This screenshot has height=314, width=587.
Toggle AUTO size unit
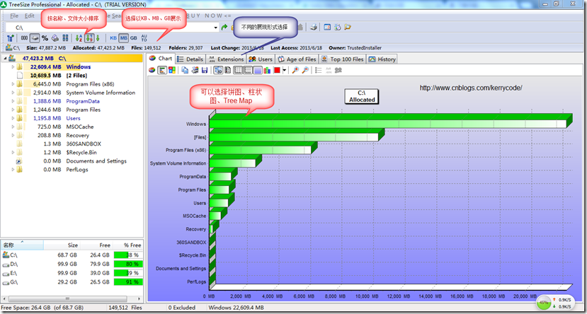[144, 37]
